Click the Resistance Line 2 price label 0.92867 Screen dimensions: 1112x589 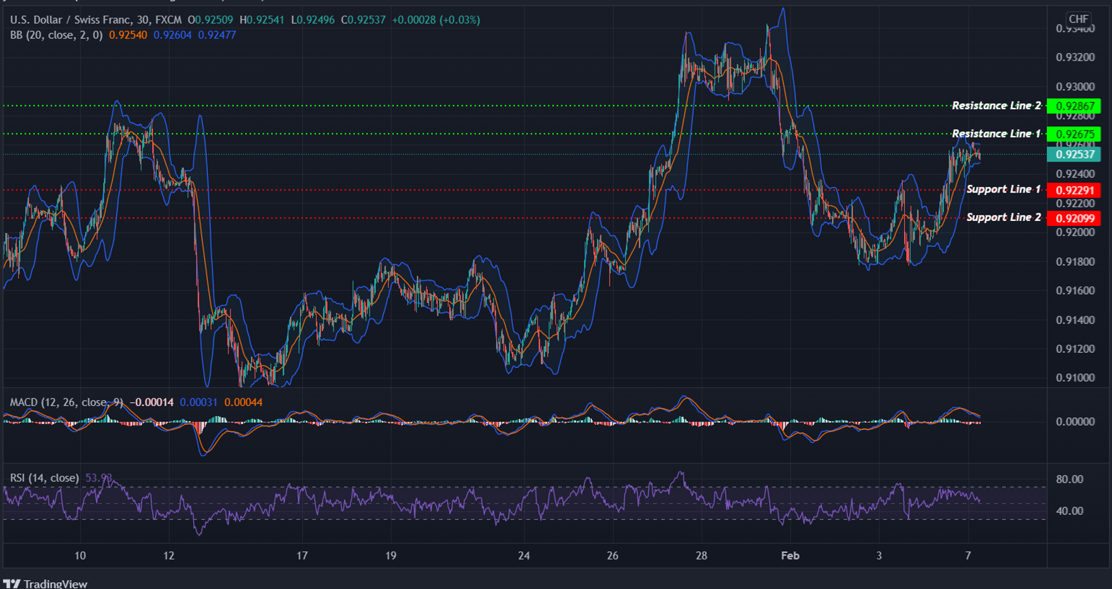pos(1075,106)
